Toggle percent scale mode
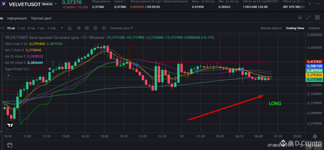The width and height of the screenshot is (324, 150). pyautogui.click(x=301, y=145)
